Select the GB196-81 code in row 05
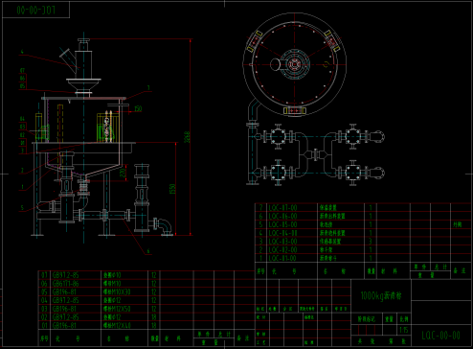473x349 pixels. [64, 291]
